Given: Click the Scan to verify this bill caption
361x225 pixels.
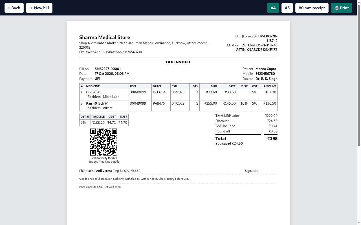Looking at the screenshot, I should 104,160.
